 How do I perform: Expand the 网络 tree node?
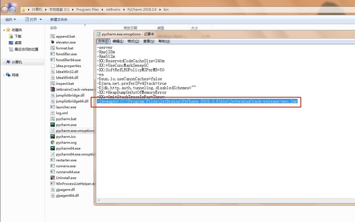click(4, 75)
